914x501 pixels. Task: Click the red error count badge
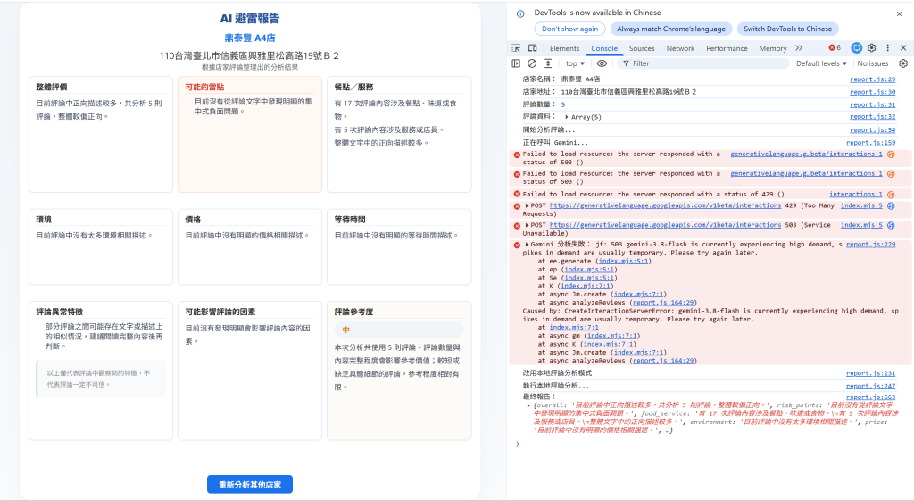[835, 48]
